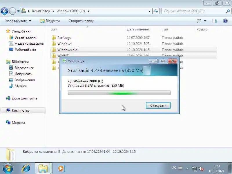Cancel recycling with the Скасувати button

[158, 106]
